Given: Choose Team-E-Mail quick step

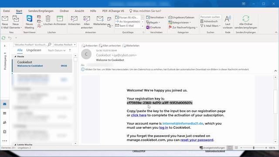Looking at the screenshot, I should (x=128, y=26).
